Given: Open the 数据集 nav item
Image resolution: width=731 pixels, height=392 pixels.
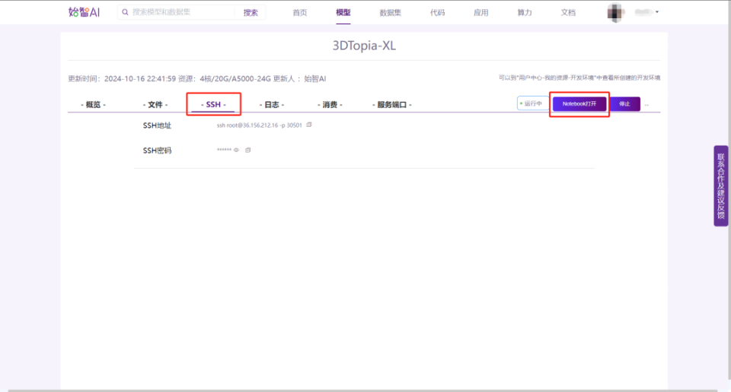Looking at the screenshot, I should point(390,13).
